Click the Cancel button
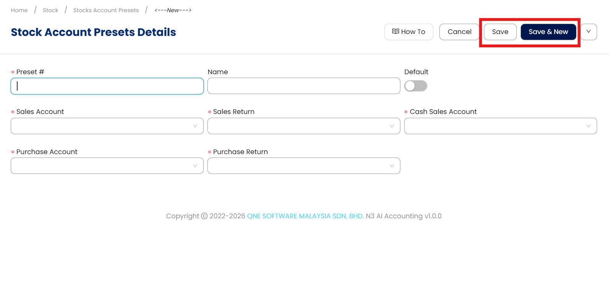This screenshot has height=281, width=609. click(x=459, y=32)
